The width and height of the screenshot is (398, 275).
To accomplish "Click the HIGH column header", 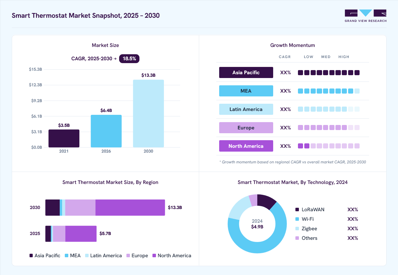I will click(344, 57).
